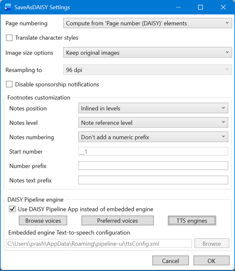Close the SaveAsDAISY Settings window
The height and width of the screenshot is (271, 235).
pyautogui.click(x=223, y=7)
